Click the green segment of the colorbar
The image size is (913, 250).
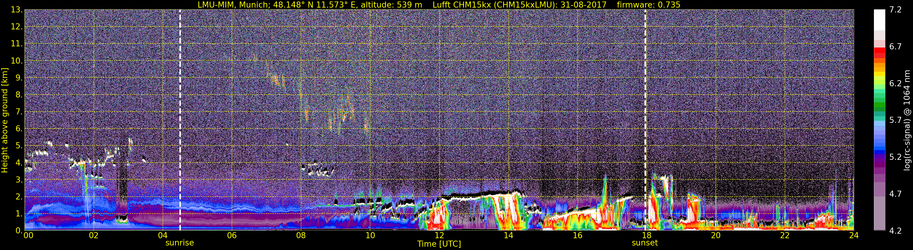(x=879, y=104)
